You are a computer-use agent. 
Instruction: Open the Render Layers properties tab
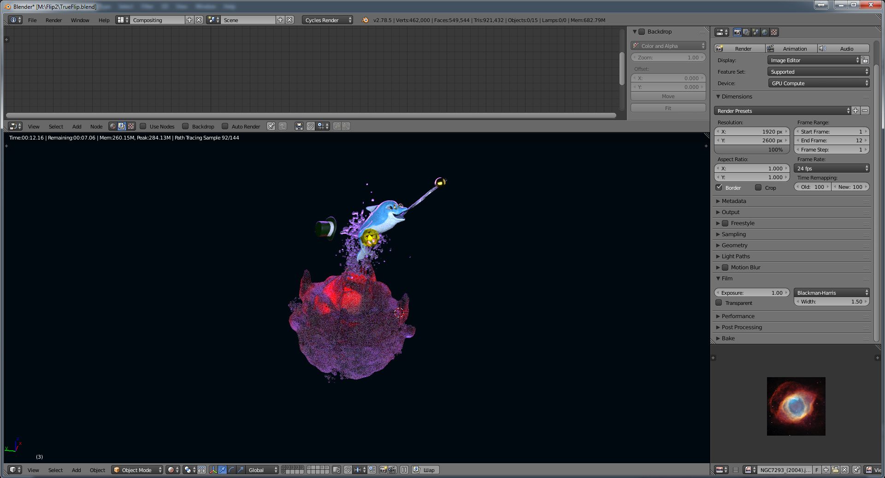coord(746,32)
